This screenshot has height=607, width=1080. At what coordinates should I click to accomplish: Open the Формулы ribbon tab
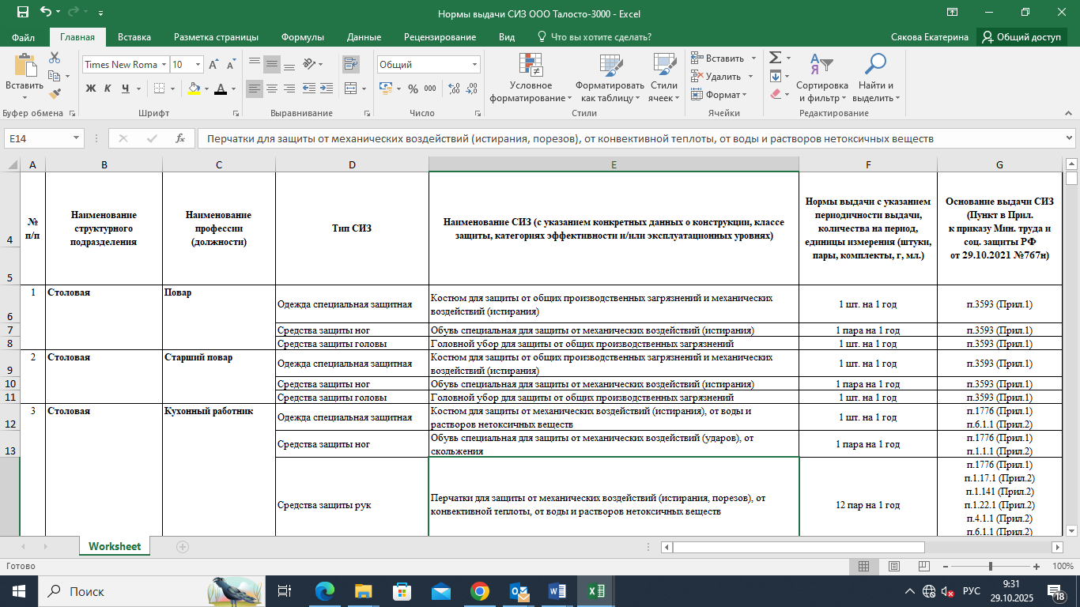302,37
